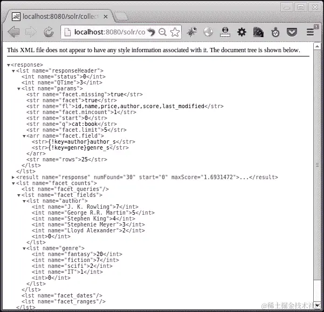The height and width of the screenshot is (312, 324).
Task: Click the rows 25 line
Action: click(x=67, y=160)
